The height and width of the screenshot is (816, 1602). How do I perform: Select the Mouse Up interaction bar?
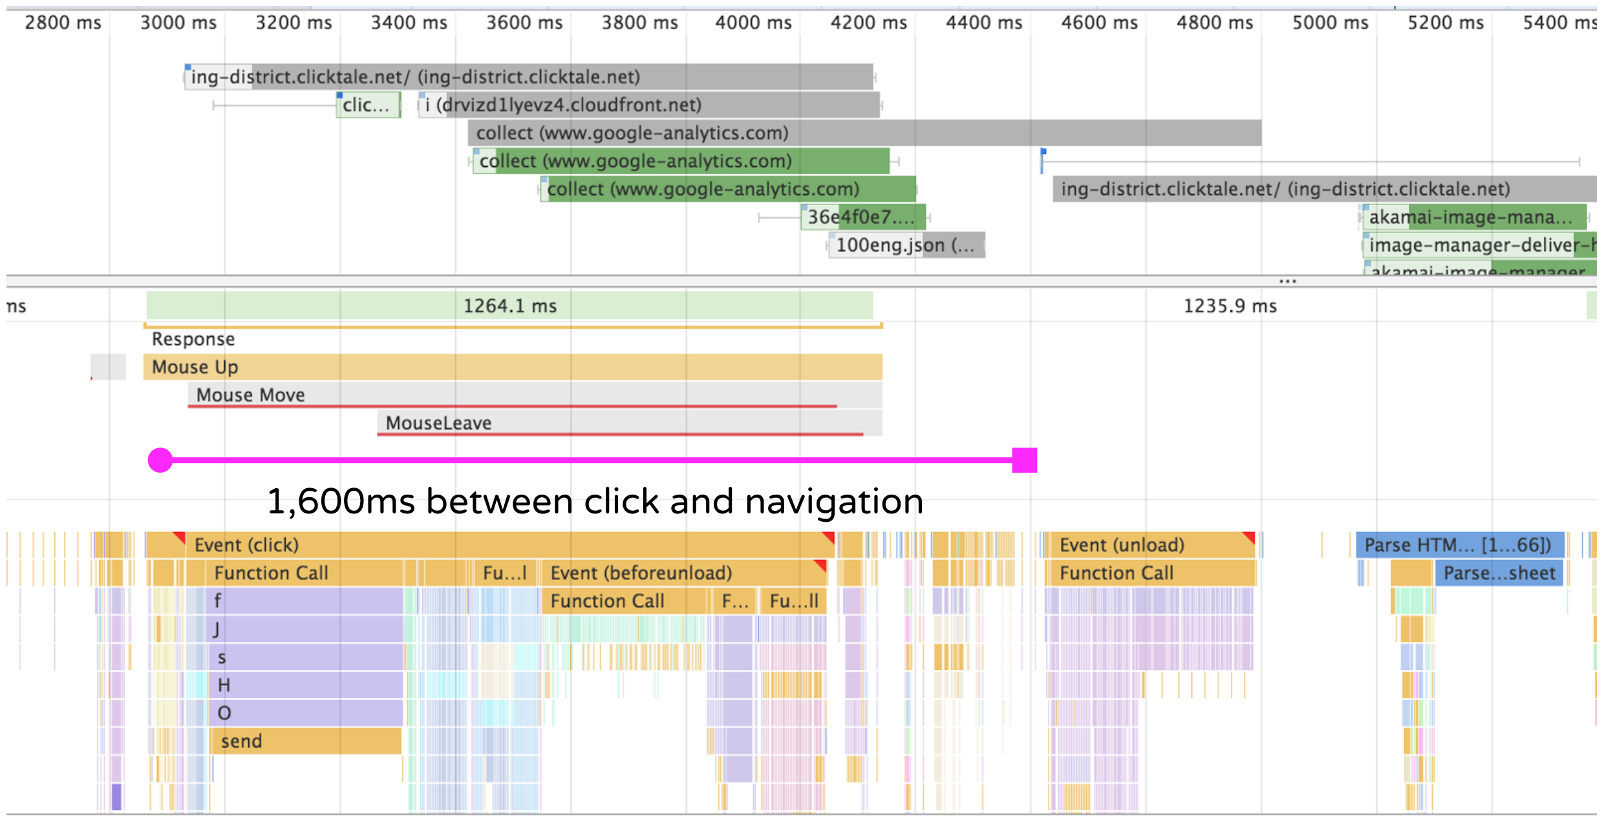512,367
